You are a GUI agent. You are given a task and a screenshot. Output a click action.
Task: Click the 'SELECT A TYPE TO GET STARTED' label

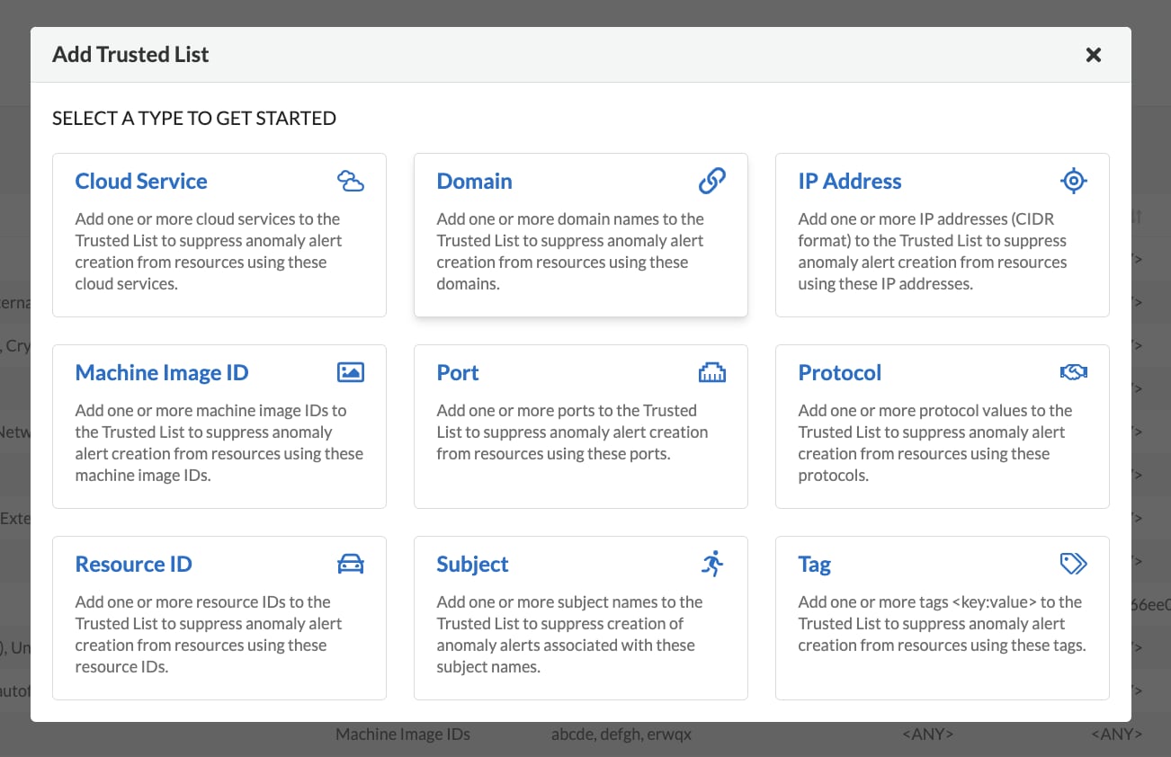point(194,118)
